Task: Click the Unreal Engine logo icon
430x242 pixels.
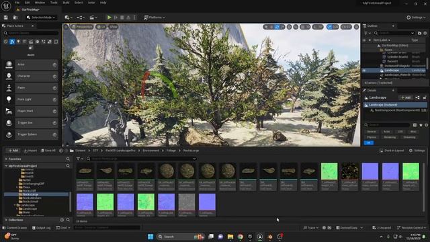Action: (x=6, y=5)
